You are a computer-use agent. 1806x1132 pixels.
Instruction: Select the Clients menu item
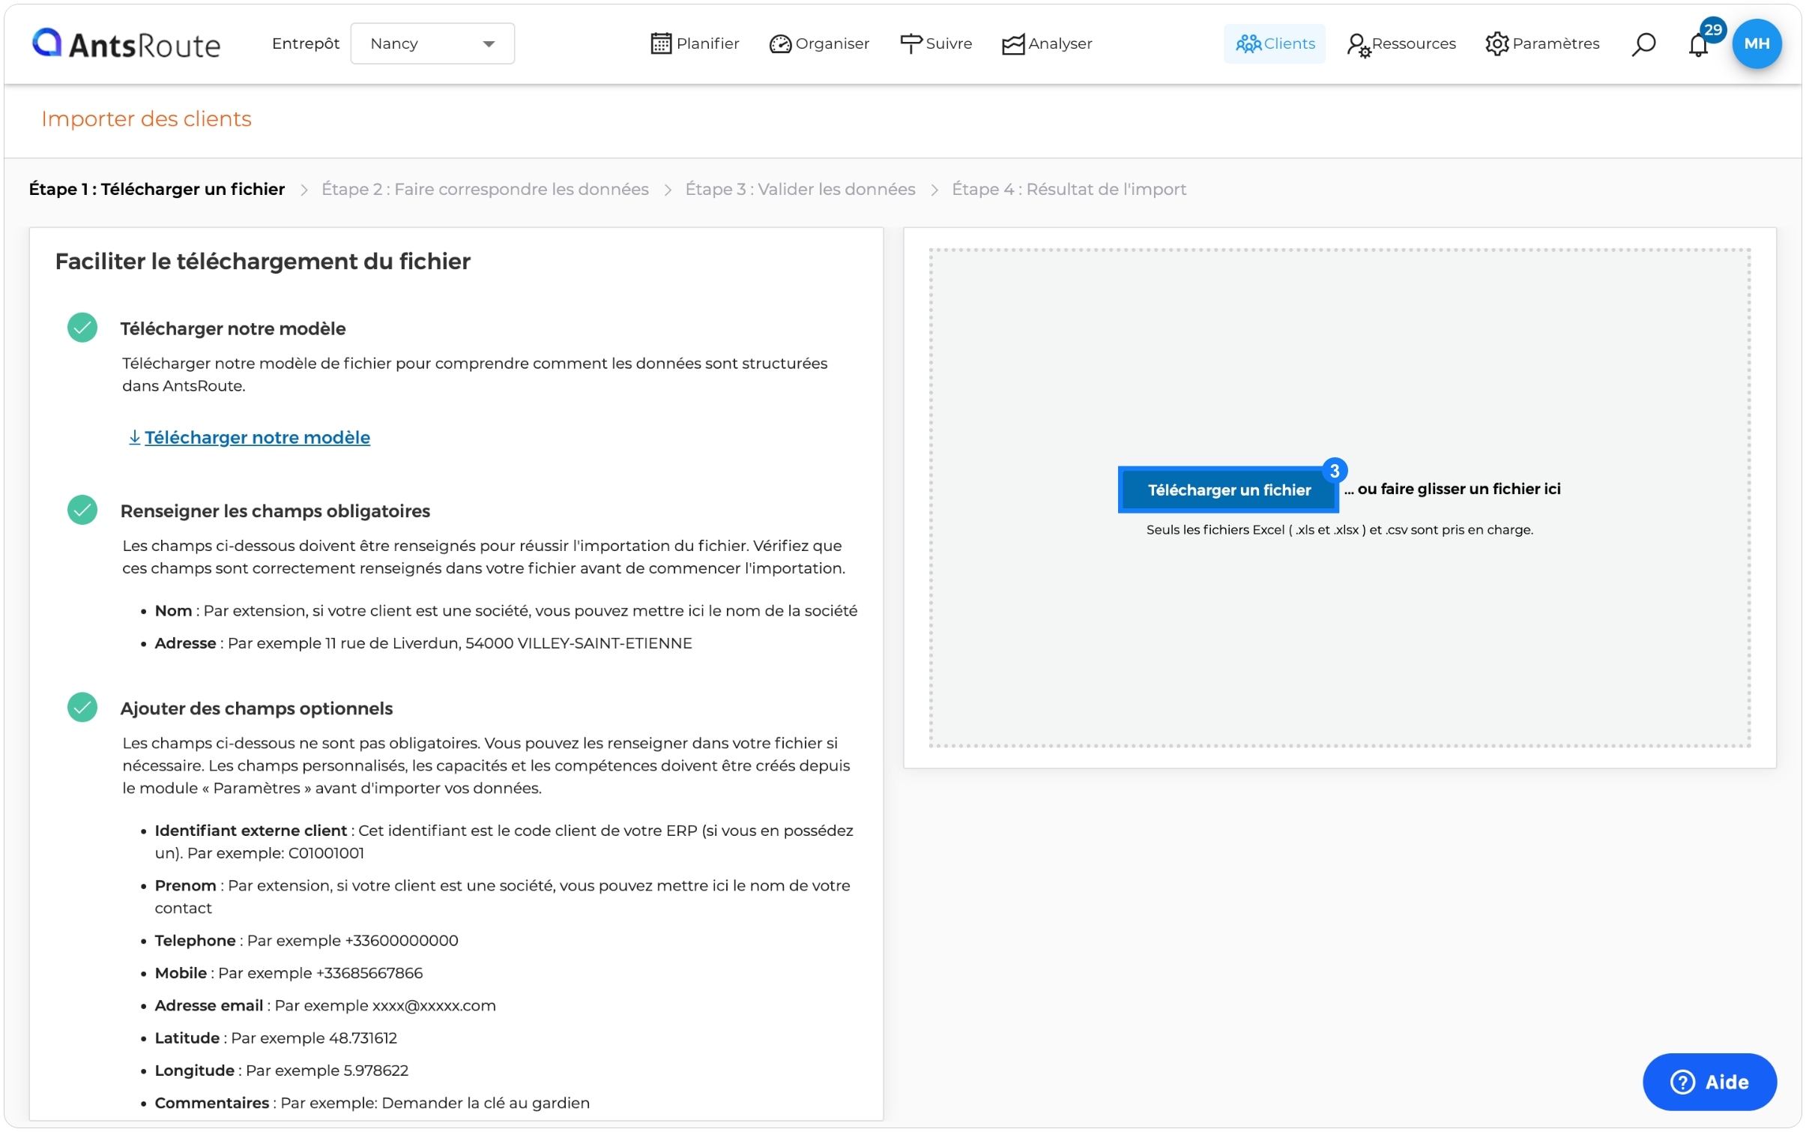pos(1274,43)
